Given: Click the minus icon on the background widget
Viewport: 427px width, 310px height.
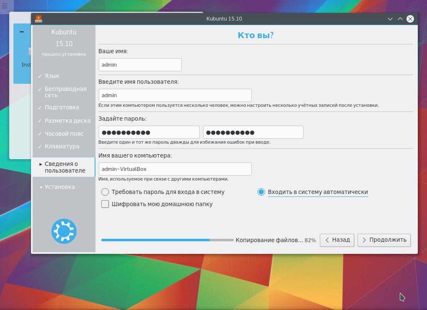Looking at the screenshot, I should [x=21, y=32].
